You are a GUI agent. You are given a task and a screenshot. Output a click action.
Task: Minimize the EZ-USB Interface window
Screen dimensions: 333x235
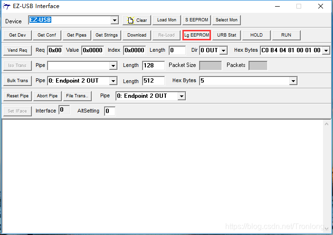(x=277, y=6)
